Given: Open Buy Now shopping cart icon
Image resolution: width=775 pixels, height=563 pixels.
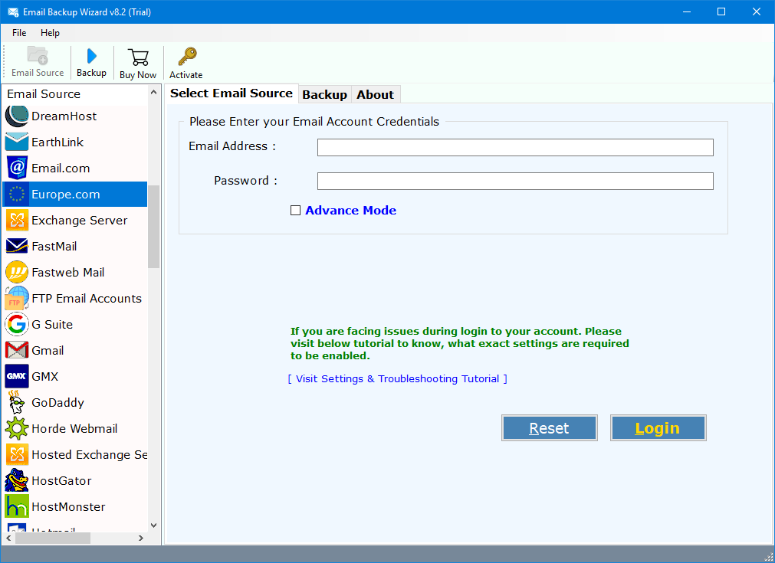Looking at the screenshot, I should 138,57.
